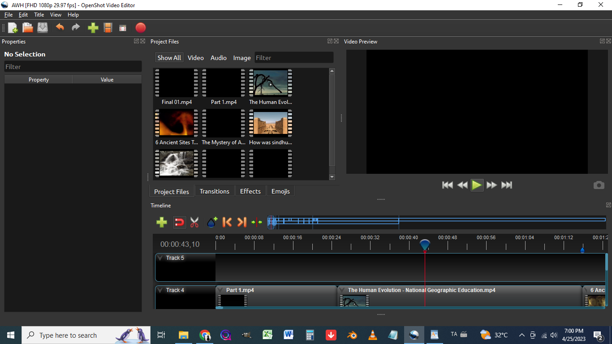Open the Title menu

tap(39, 14)
